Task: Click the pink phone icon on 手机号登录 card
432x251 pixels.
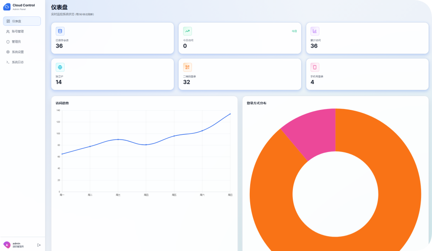Action: point(315,67)
